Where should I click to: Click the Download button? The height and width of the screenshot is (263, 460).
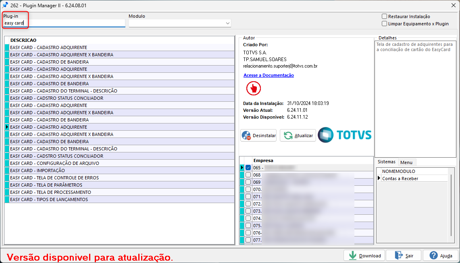(365, 256)
